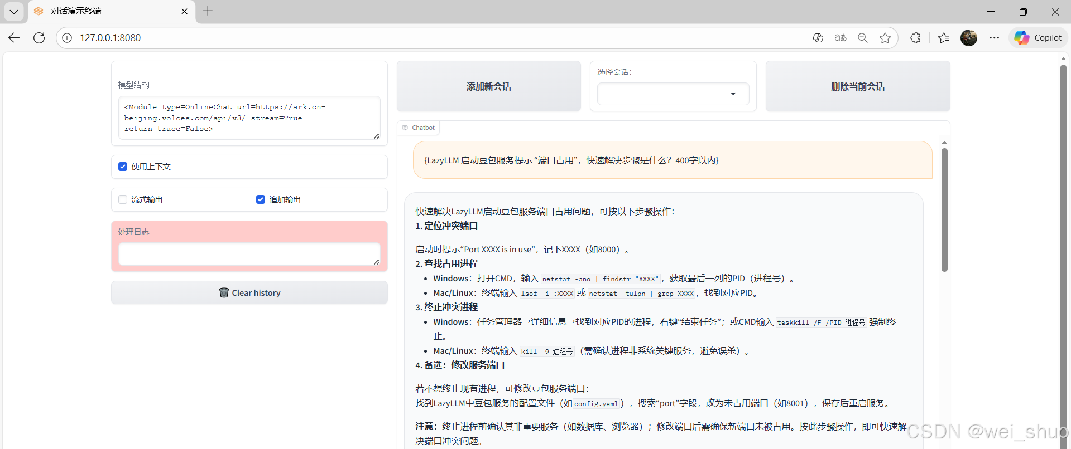
Task: Click the 'taskkill /F /PID' code snippet
Action: [x=821, y=322]
